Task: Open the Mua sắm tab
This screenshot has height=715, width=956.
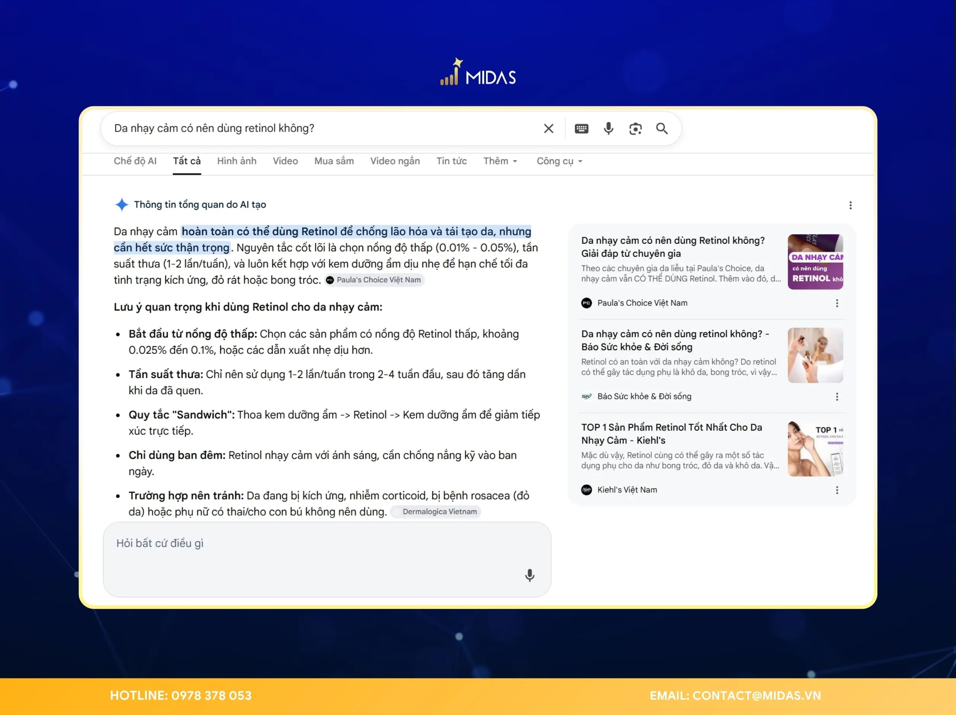Action: [334, 161]
